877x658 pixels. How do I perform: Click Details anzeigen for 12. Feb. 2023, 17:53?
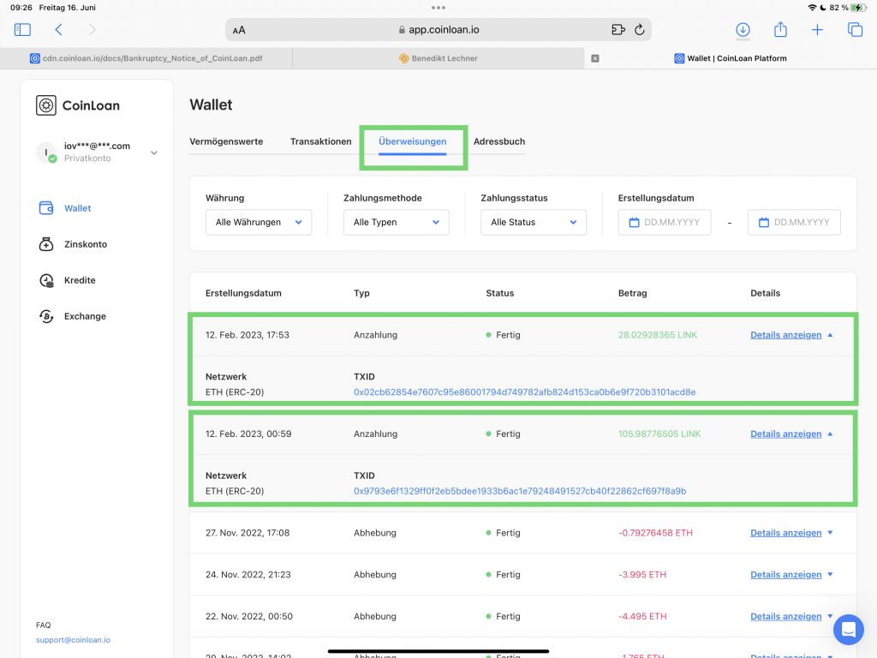pos(786,335)
